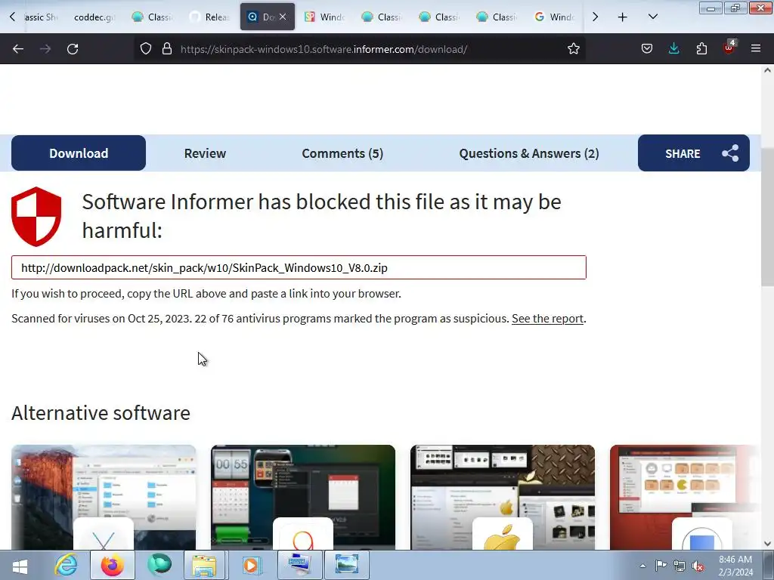This screenshot has height=580, width=774.
Task: Open Questions & Answers (2) tab
Action: (528, 153)
